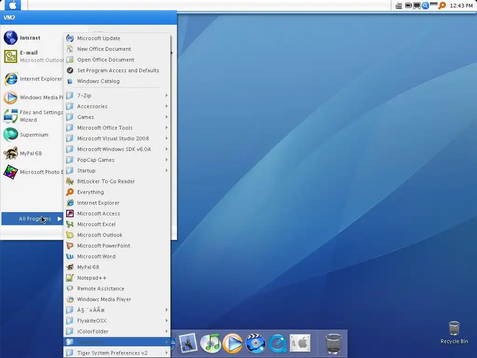Launch Everything from programs list
477x358 pixels.
pyautogui.click(x=117, y=192)
